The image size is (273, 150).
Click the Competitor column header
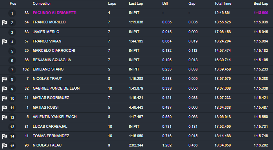coord(42,4)
